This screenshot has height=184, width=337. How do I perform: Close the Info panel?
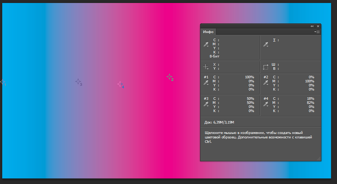(318, 26)
